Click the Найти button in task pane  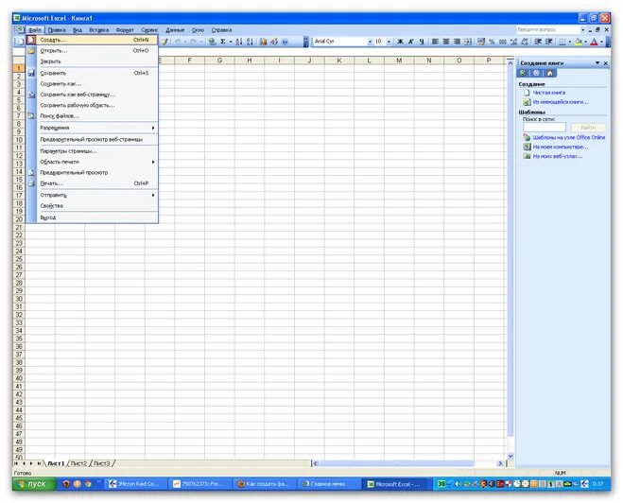pyautogui.click(x=588, y=128)
